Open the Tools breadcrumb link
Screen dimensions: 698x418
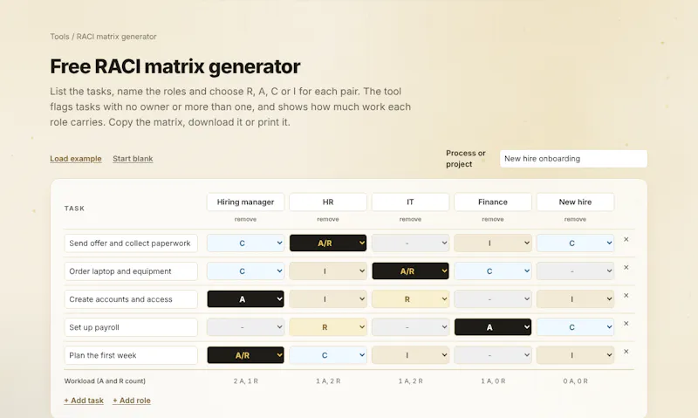(59, 37)
